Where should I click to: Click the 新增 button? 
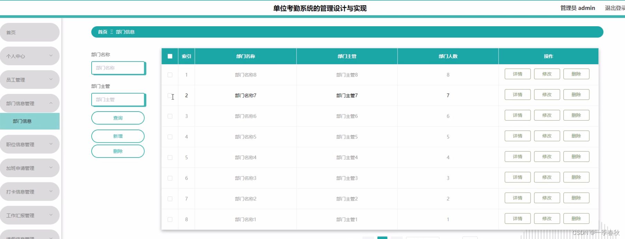point(118,136)
